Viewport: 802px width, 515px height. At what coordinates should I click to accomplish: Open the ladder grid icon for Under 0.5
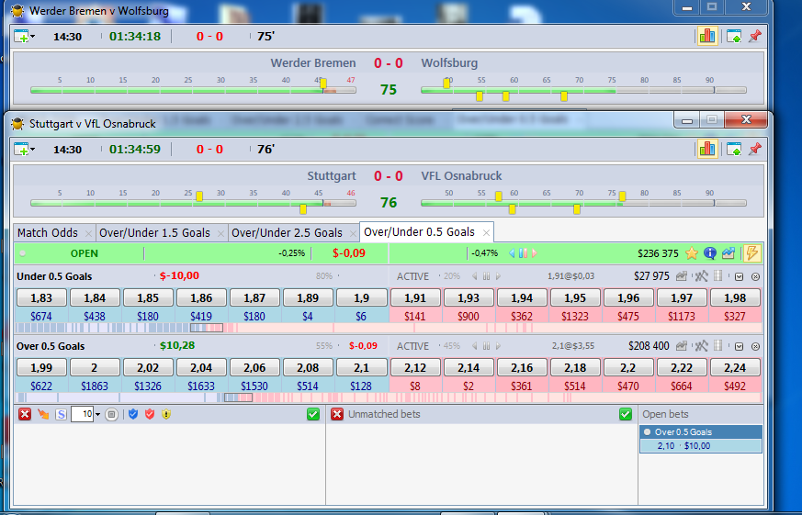718,276
